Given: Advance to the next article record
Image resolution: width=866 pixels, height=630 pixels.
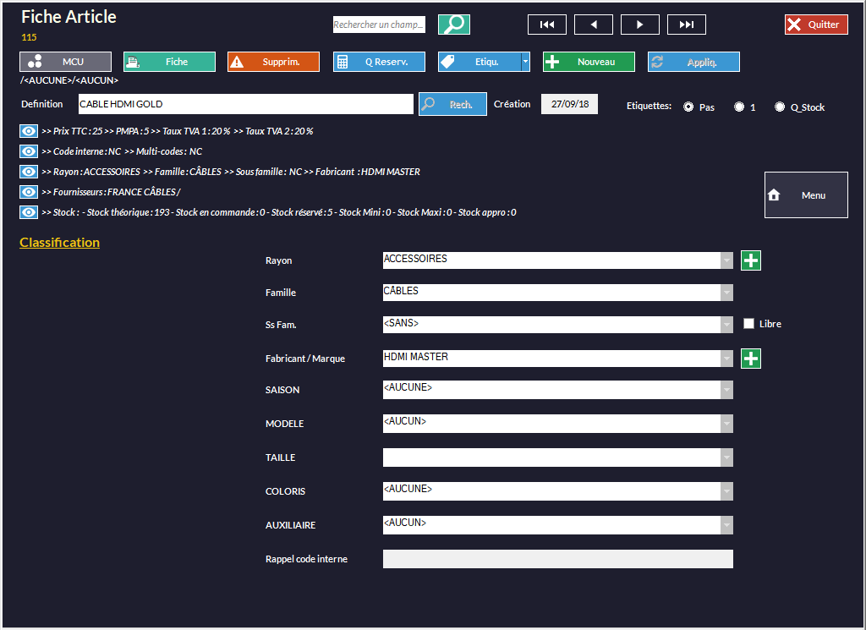Looking at the screenshot, I should pos(639,25).
